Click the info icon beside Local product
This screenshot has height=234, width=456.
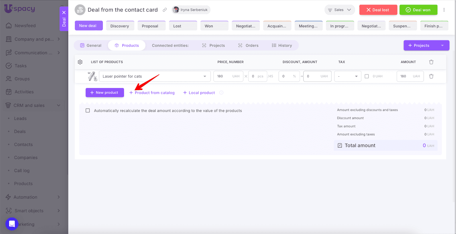pos(221,93)
